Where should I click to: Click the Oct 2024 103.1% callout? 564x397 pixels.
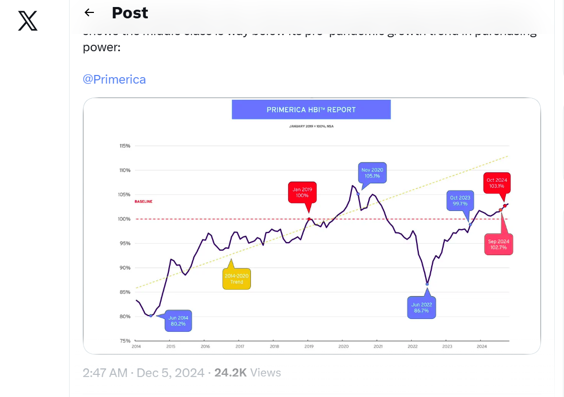click(x=497, y=183)
